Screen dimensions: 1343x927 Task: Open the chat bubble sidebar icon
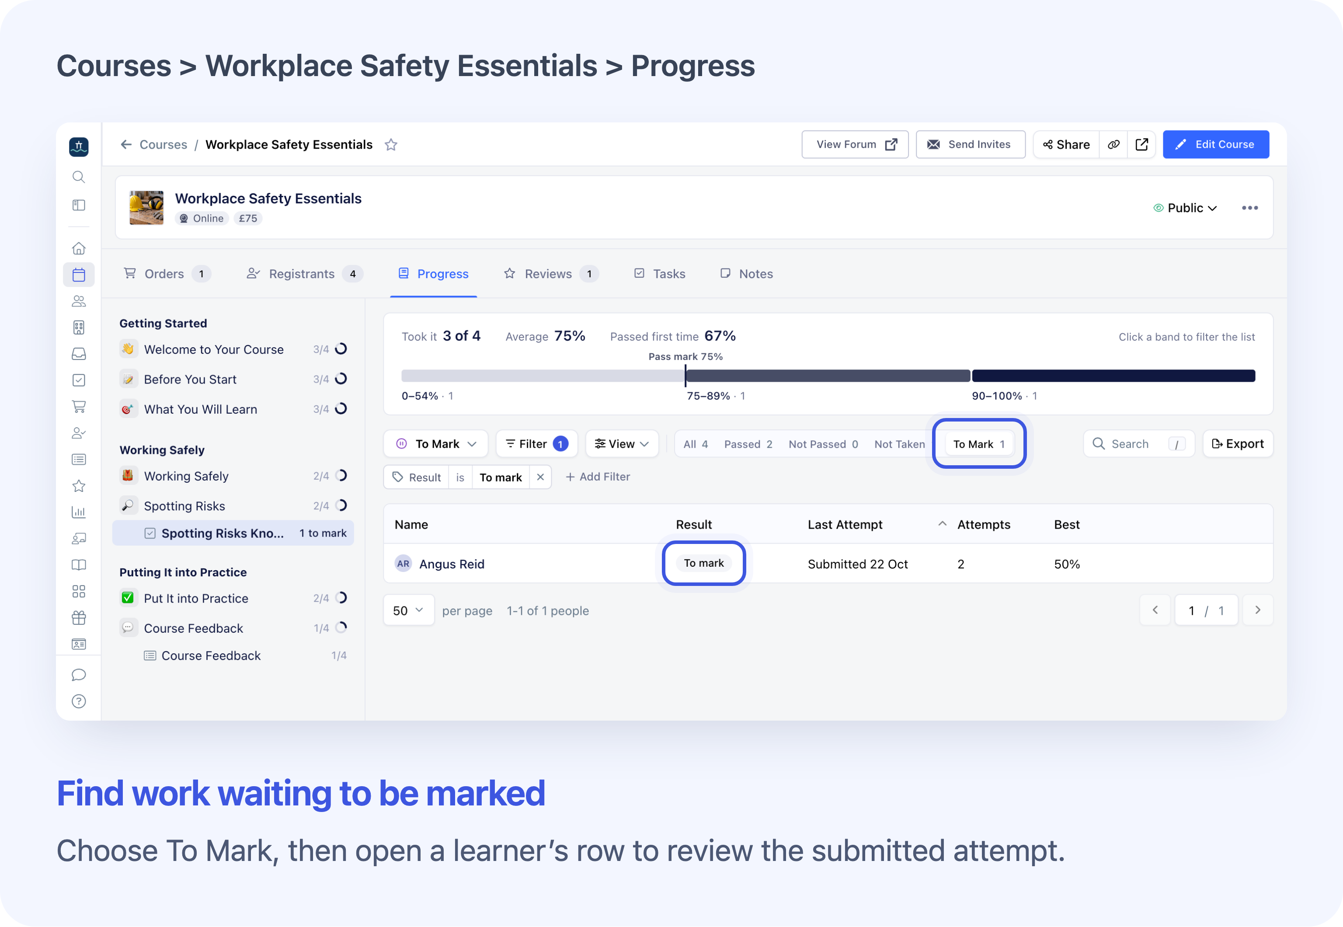pos(79,675)
